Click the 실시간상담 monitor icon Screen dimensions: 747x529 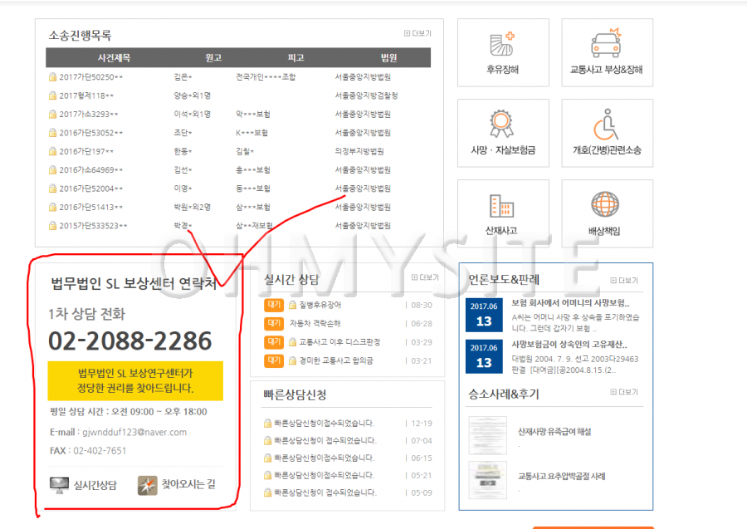[x=61, y=485]
